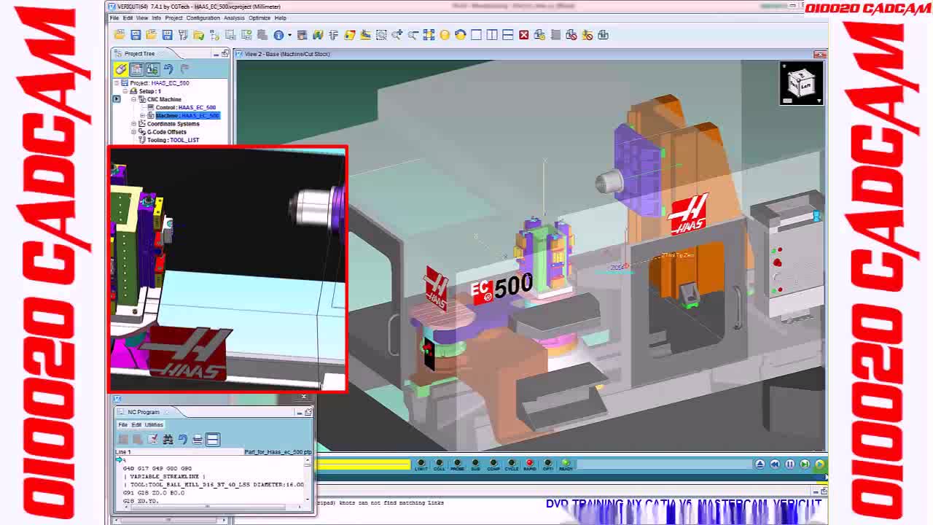Expand the G-Code Offsets node
The width and height of the screenshot is (933, 525).
click(133, 132)
